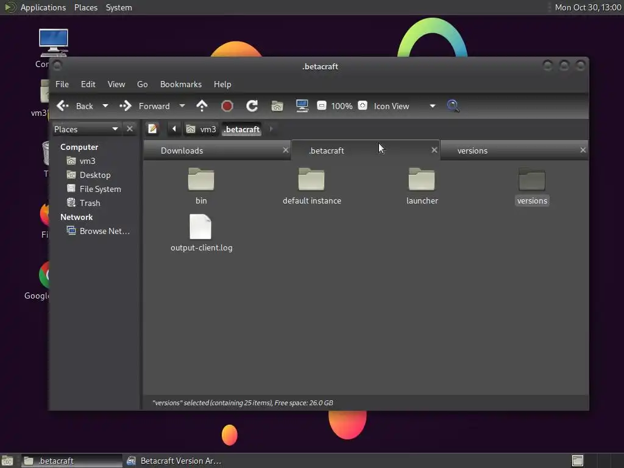Viewport: 624px width, 468px height.
Task: Open Forward history dropdown arrow
Action: (x=182, y=106)
